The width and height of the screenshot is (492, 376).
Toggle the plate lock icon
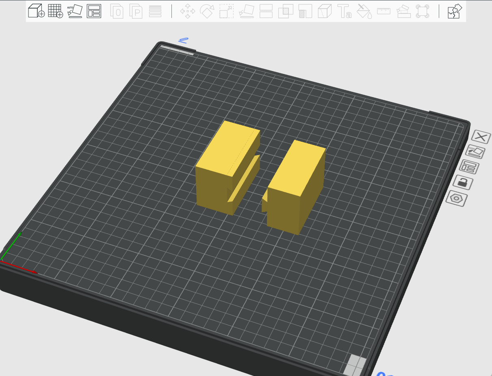pyautogui.click(x=463, y=182)
